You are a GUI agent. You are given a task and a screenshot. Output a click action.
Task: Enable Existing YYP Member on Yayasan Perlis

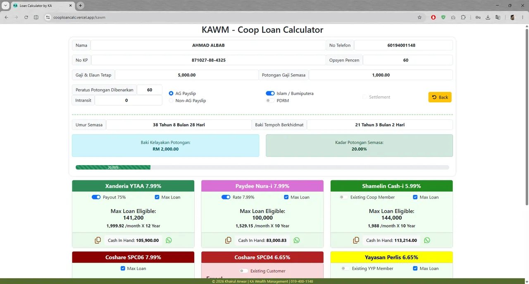coord(345,268)
